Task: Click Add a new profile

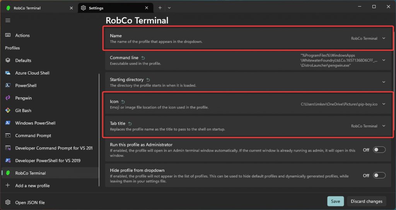Action: (32, 186)
